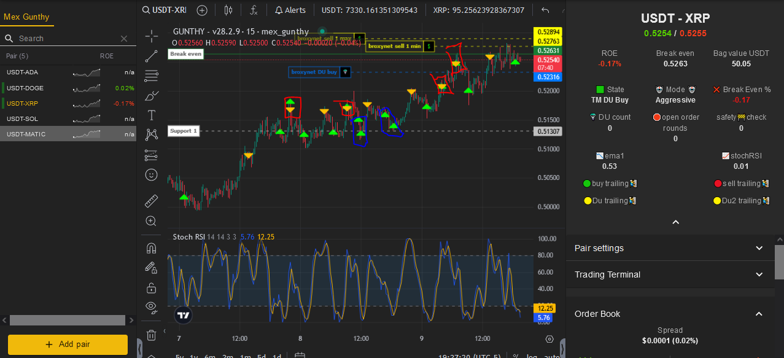Select the text annotation tool
Screen dimensions: 784x358
pos(151,115)
